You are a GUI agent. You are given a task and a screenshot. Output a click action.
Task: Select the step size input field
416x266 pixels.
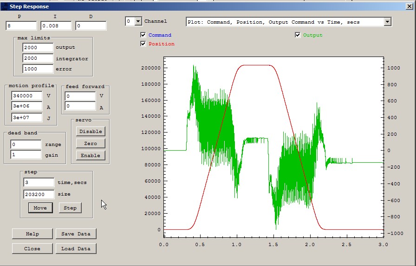coord(39,195)
